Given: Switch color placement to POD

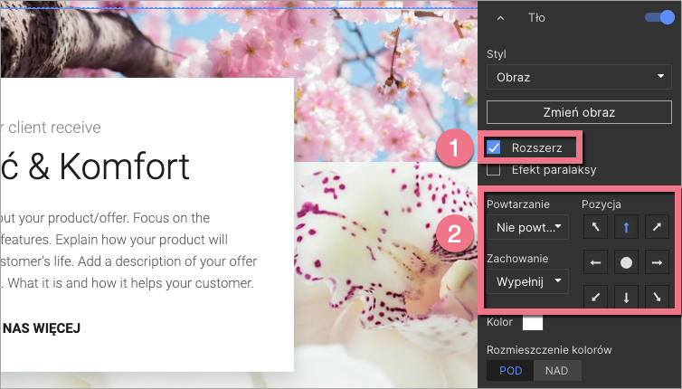Looking at the screenshot, I should [x=510, y=370].
